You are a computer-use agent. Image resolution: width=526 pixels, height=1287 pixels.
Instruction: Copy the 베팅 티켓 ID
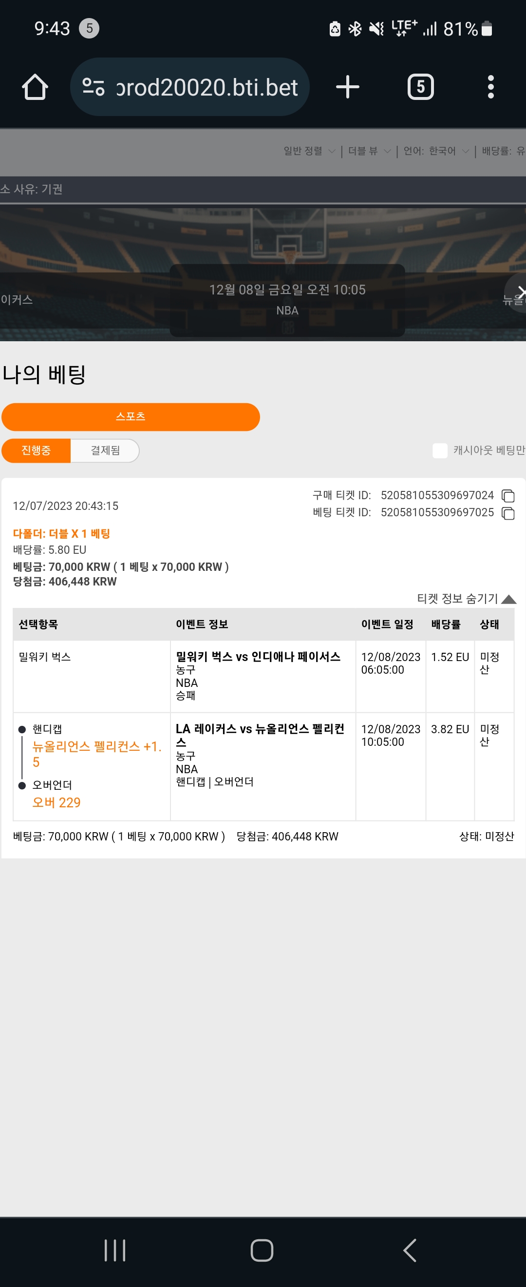(508, 513)
